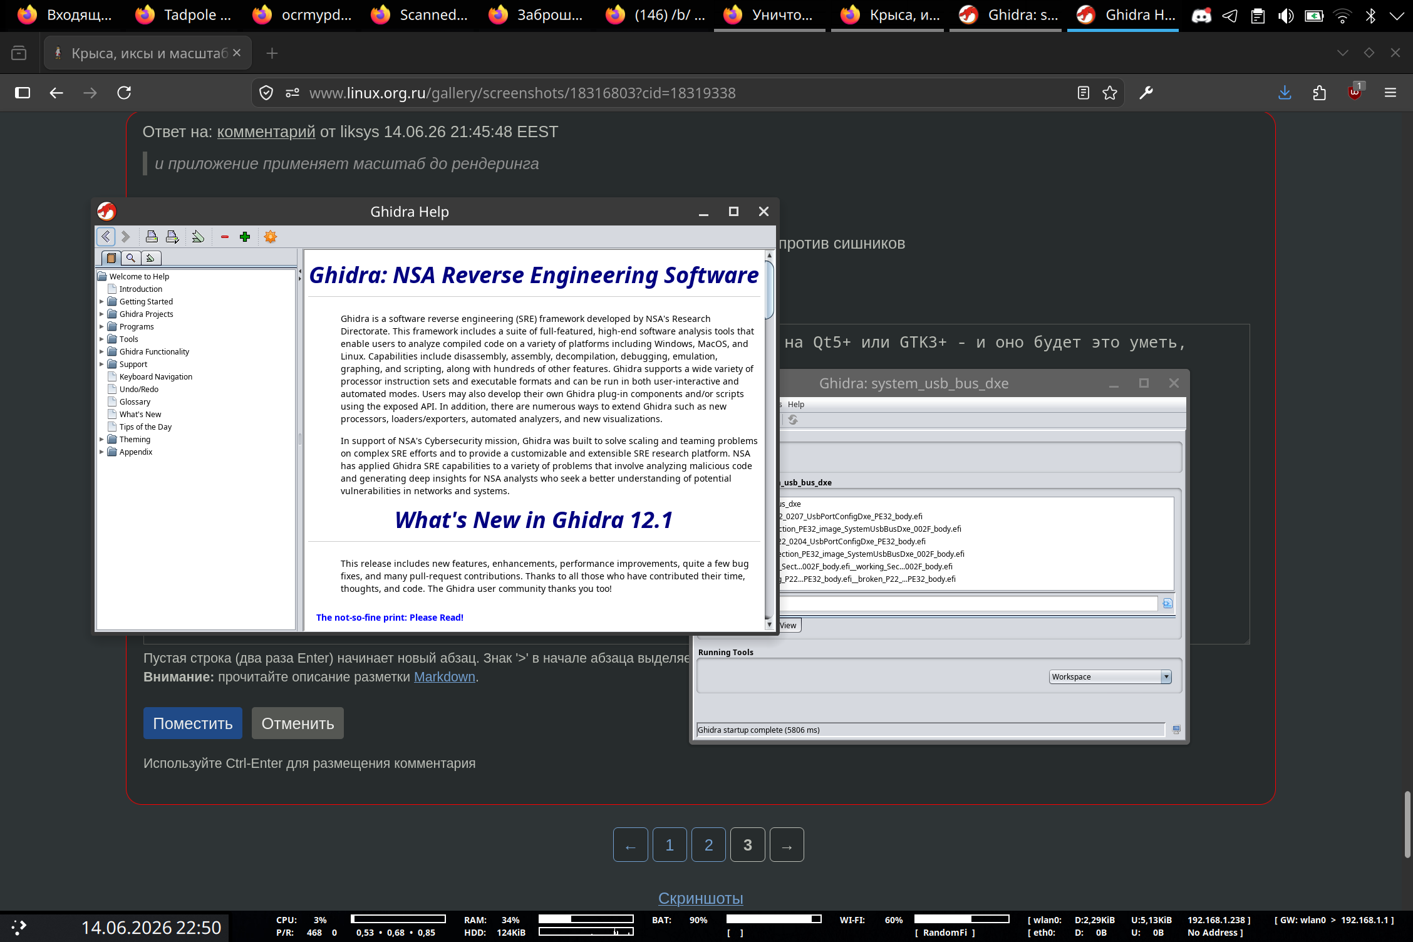Open the uBlock Origin extension icon
This screenshot has height=942, width=1413.
[1355, 91]
